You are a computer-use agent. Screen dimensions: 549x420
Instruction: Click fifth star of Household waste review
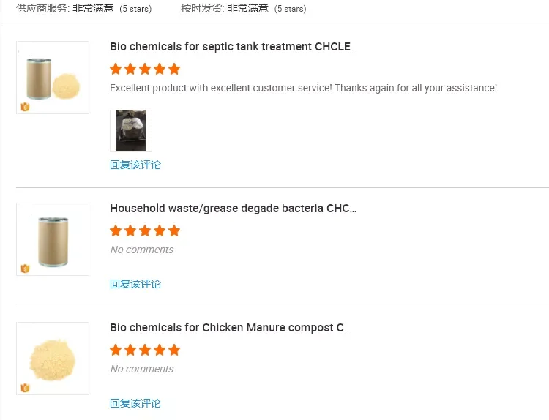pos(174,231)
